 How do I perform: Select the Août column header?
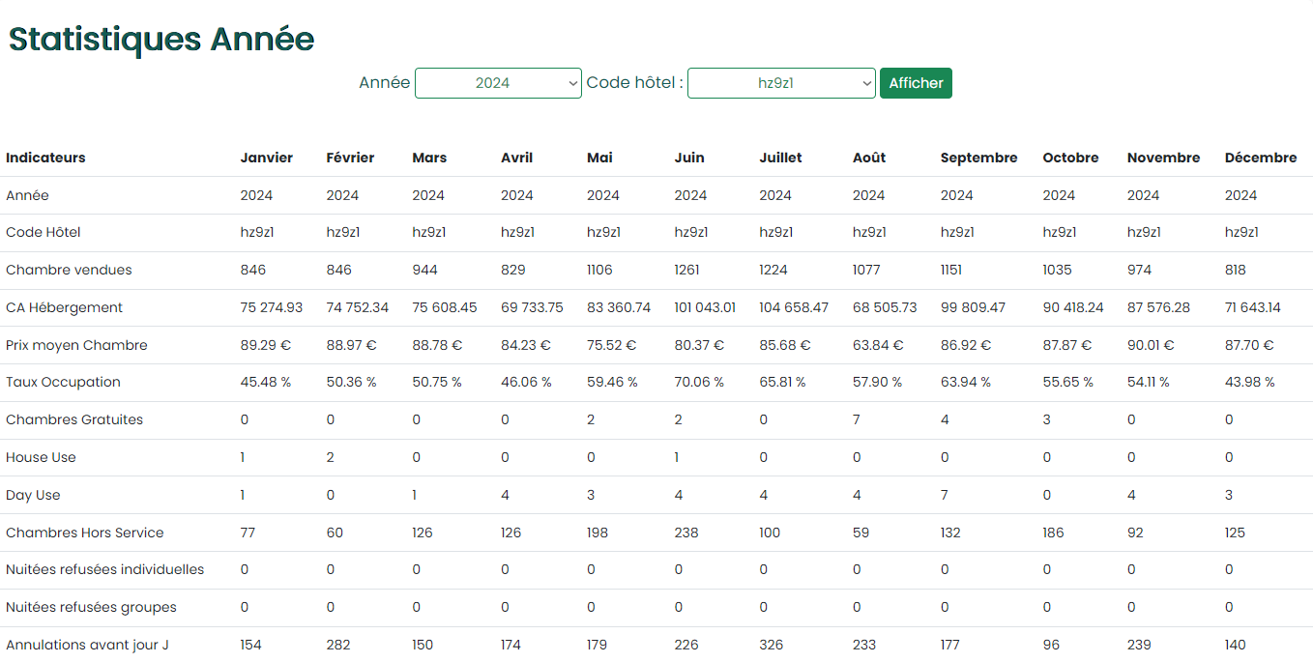coord(868,158)
